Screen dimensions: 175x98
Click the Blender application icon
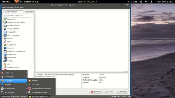(x=29, y=81)
